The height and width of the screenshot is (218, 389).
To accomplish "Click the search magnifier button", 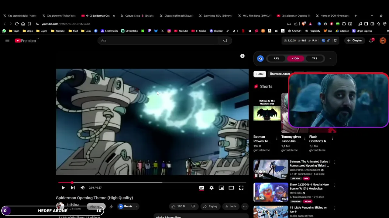I will [225, 41].
